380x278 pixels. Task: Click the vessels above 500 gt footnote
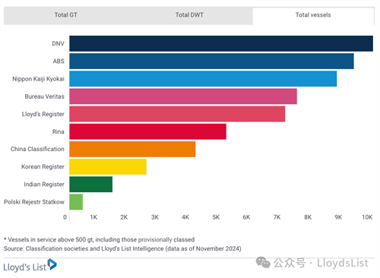pyautogui.click(x=100, y=239)
